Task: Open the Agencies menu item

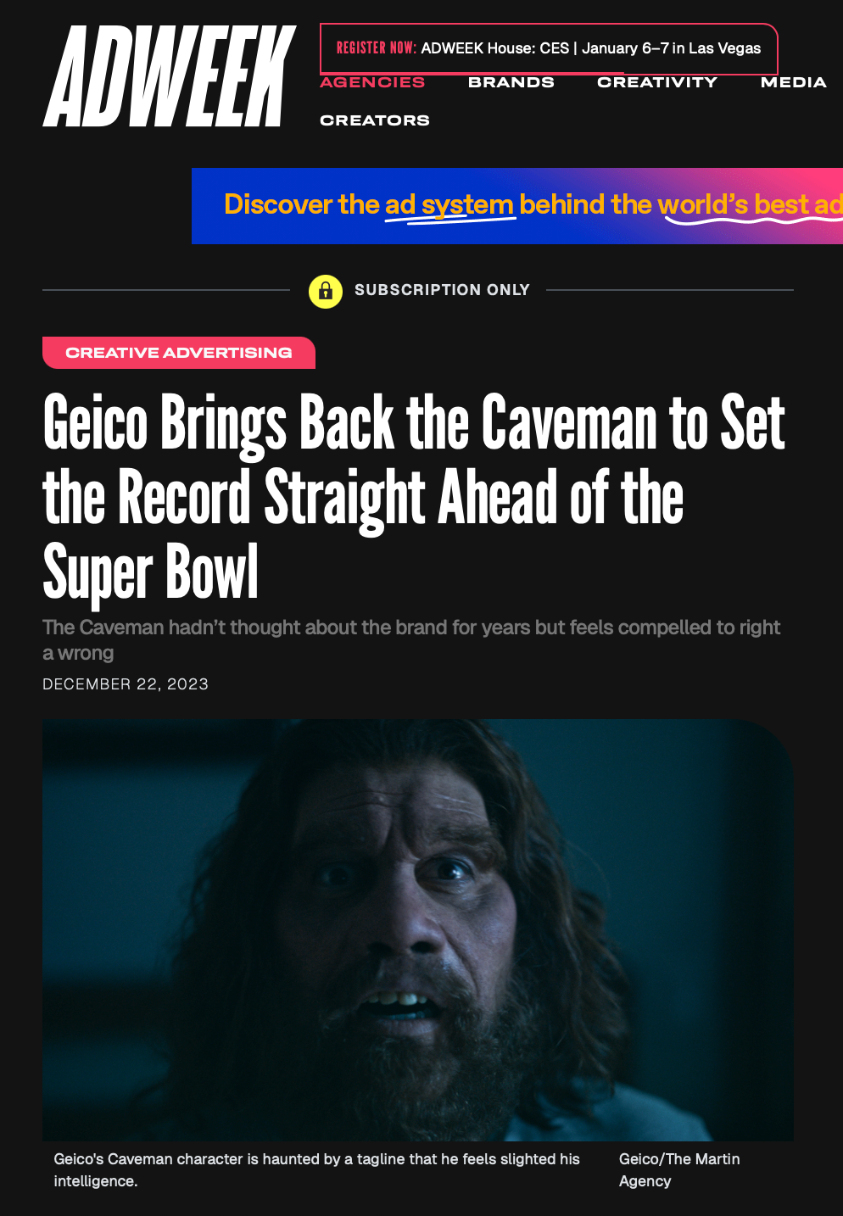Action: (372, 82)
